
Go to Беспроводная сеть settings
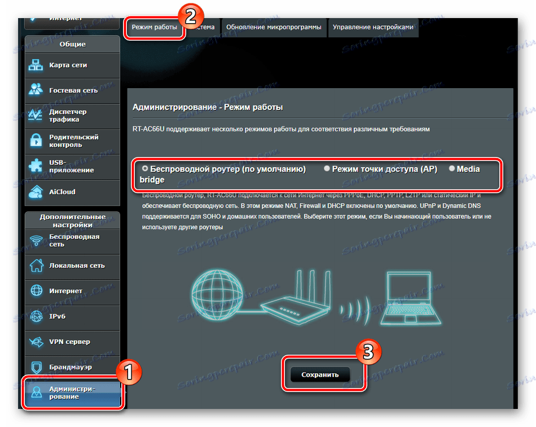(x=72, y=241)
